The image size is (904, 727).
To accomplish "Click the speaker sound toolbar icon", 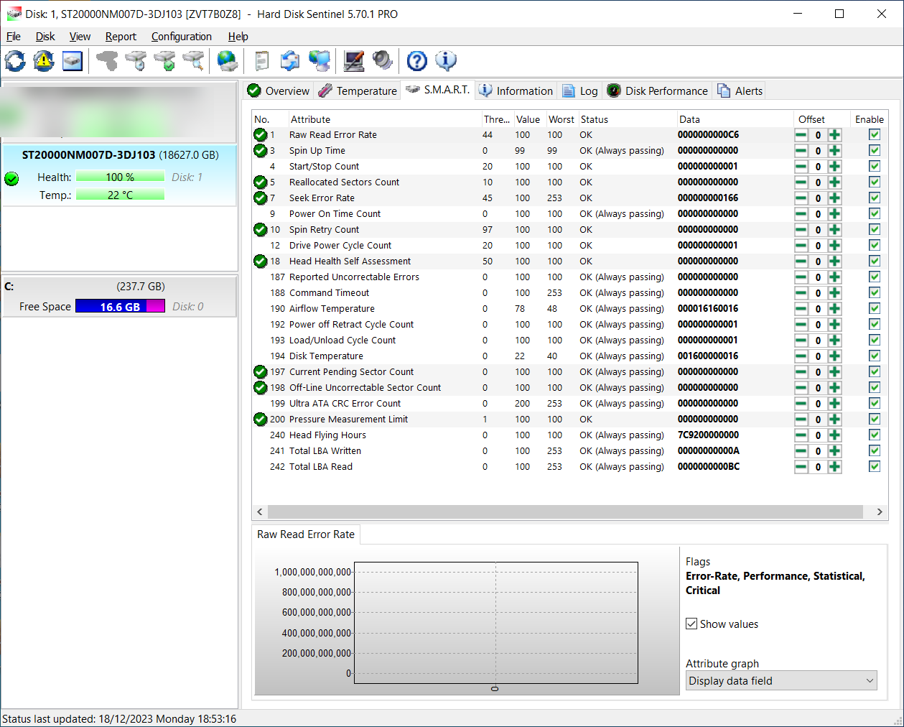I will pos(383,61).
